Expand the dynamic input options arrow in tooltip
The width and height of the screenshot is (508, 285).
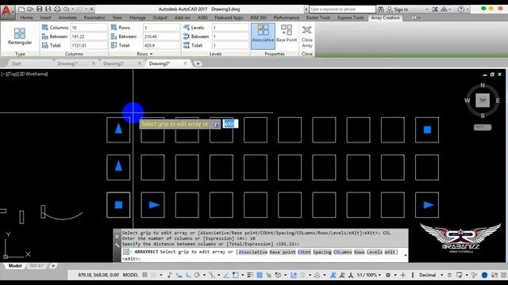(217, 124)
